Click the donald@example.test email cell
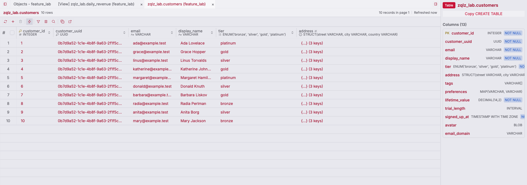Image resolution: width=527 pixels, height=185 pixels. [x=152, y=86]
